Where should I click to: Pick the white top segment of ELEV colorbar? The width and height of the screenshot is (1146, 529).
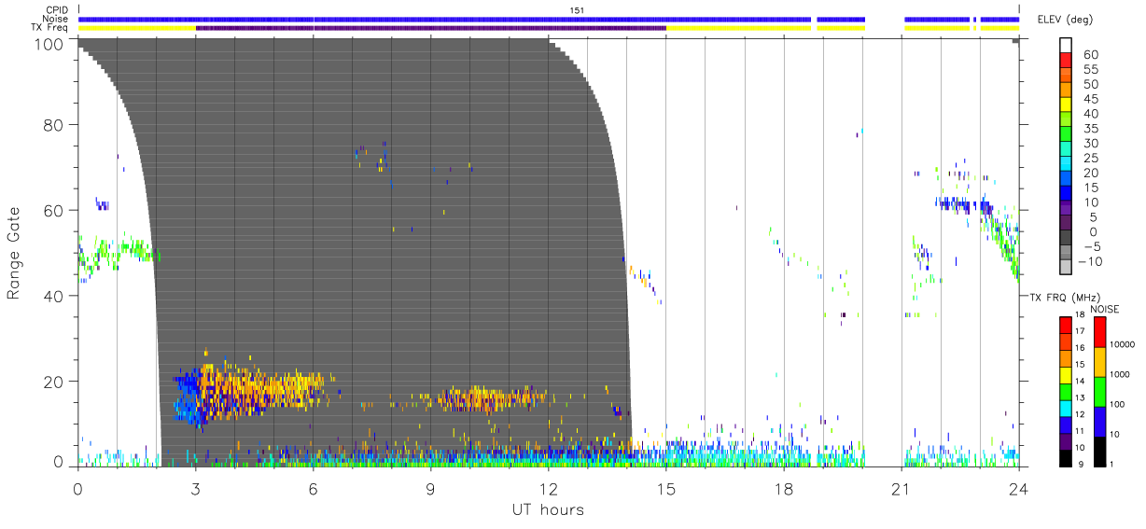[x=1068, y=46]
